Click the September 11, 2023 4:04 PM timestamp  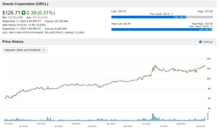(x=22, y=21)
